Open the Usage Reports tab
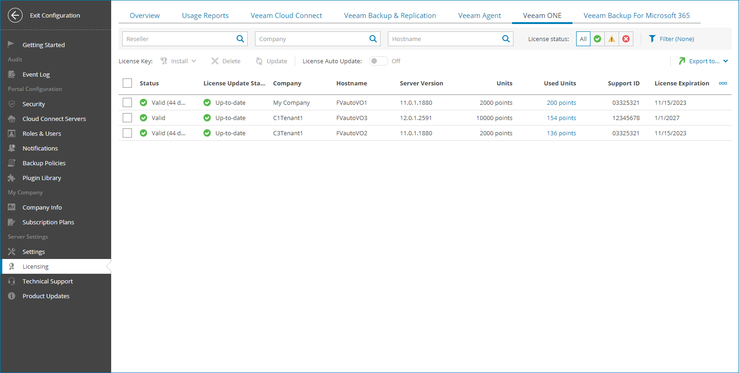739x373 pixels. coord(205,15)
